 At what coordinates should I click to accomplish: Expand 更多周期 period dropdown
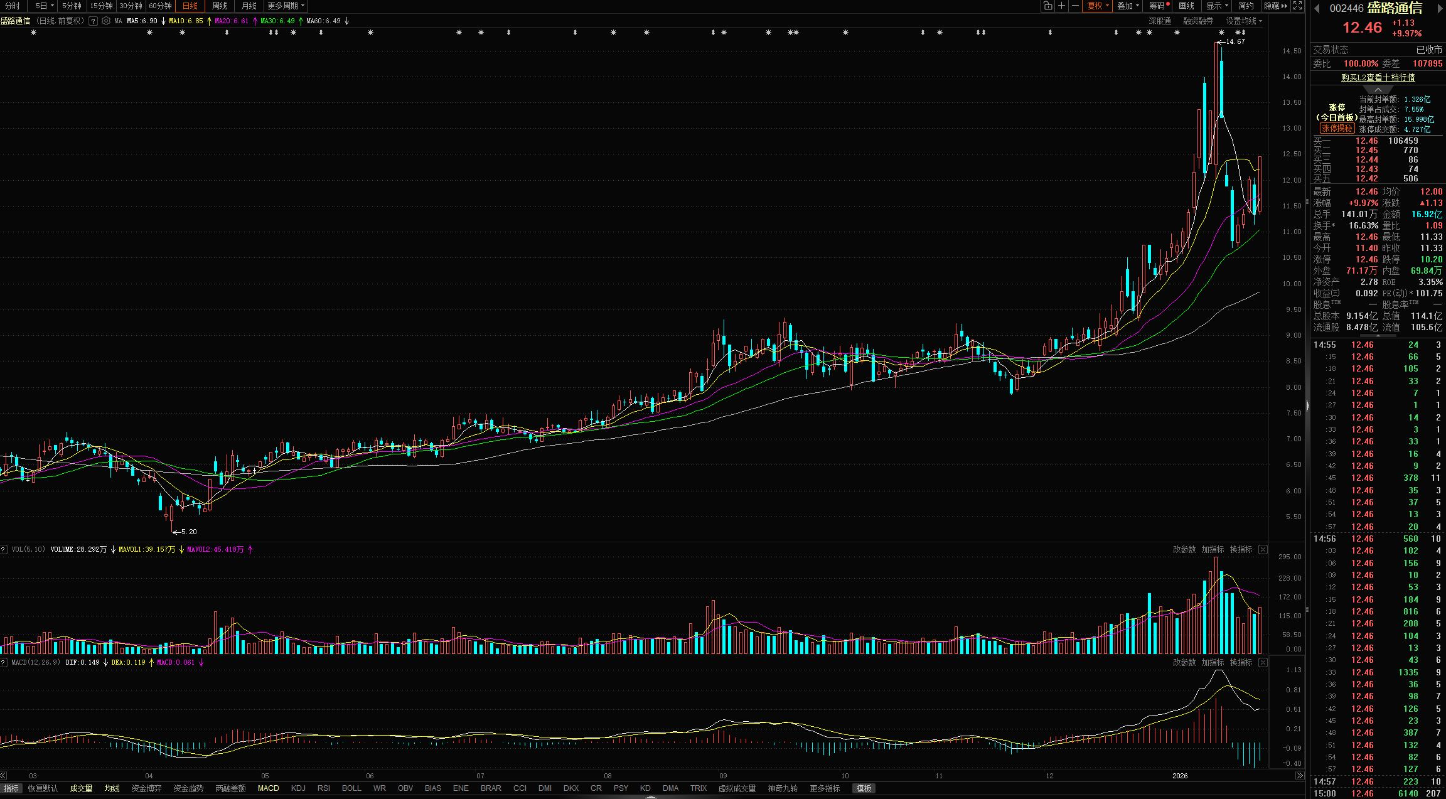tap(286, 6)
